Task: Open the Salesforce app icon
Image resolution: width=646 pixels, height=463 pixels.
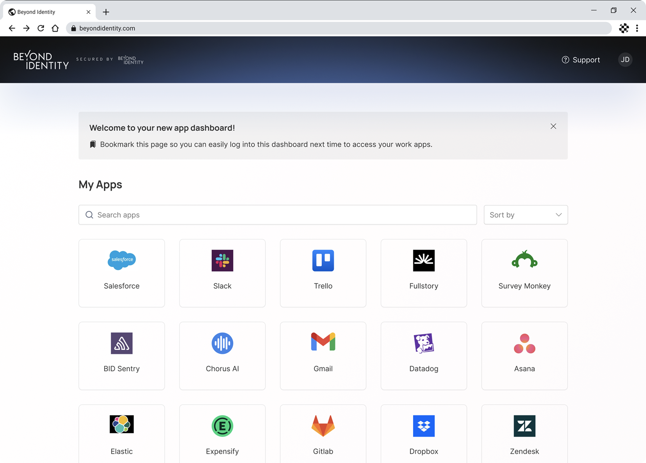Action: (x=122, y=260)
